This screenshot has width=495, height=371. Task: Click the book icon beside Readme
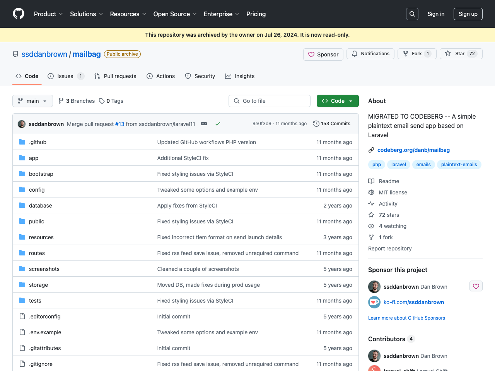click(x=371, y=181)
